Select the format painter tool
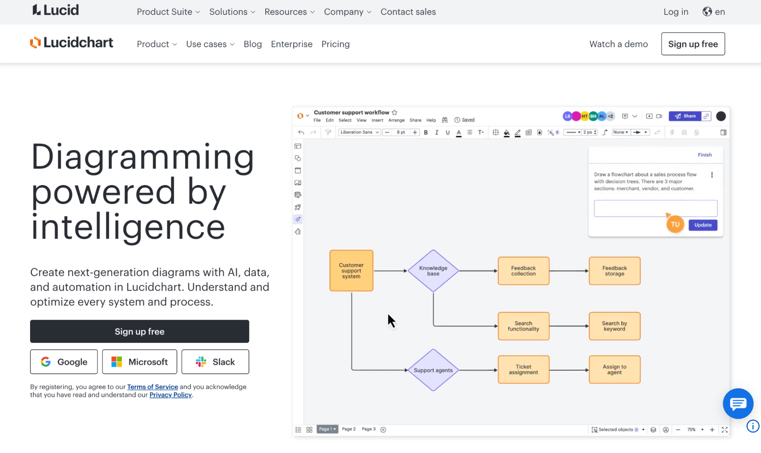Image resolution: width=761 pixels, height=453 pixels. click(x=328, y=132)
